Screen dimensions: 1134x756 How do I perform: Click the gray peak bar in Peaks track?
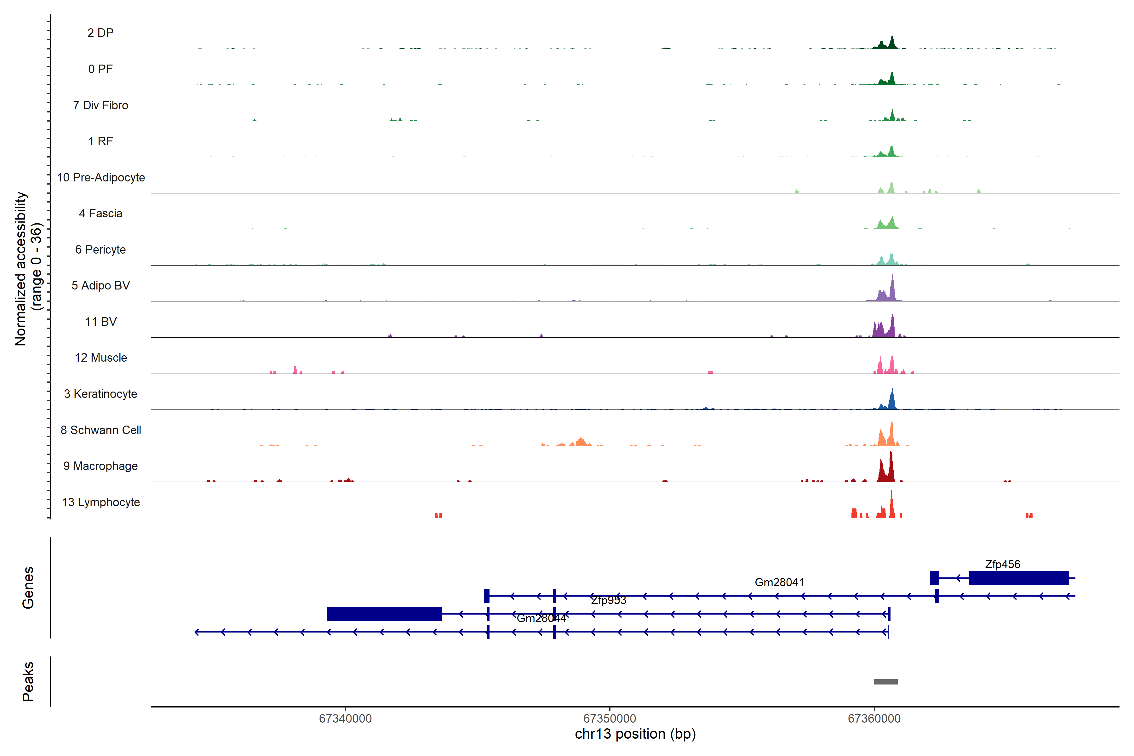(x=885, y=682)
